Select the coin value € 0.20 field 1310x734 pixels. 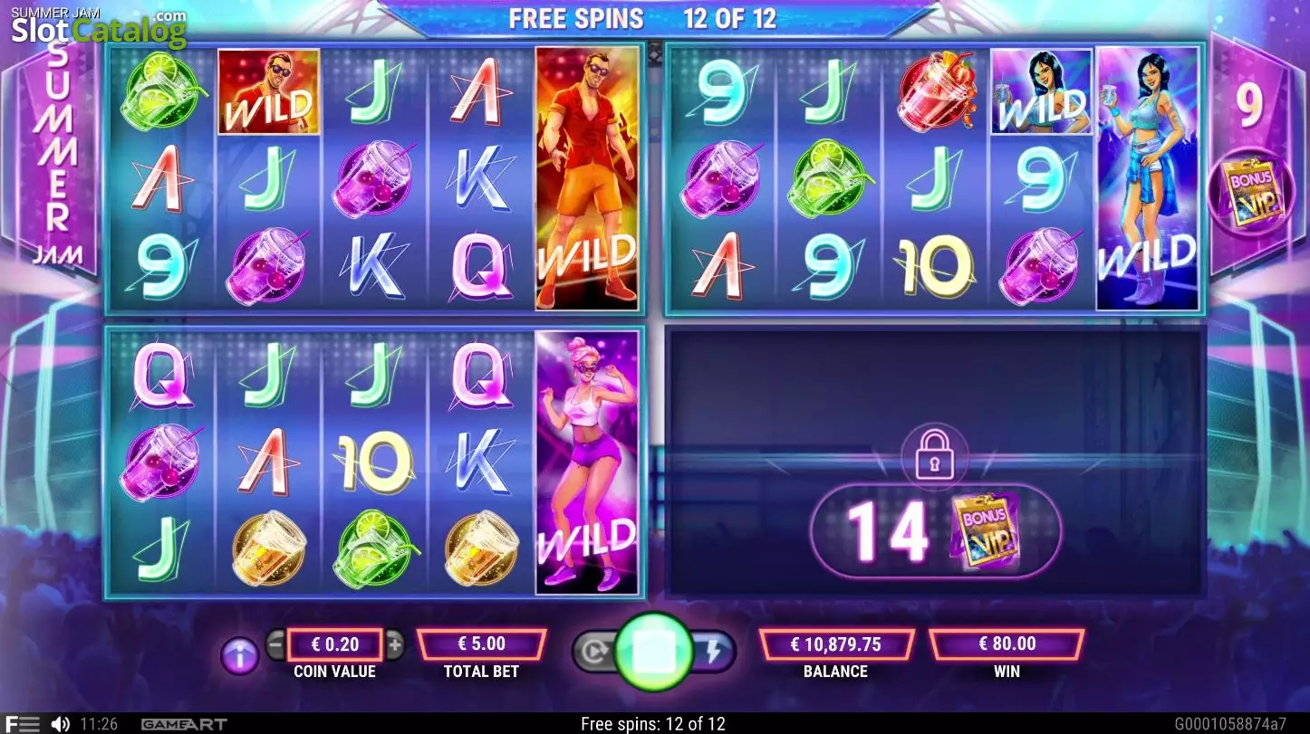(x=335, y=644)
